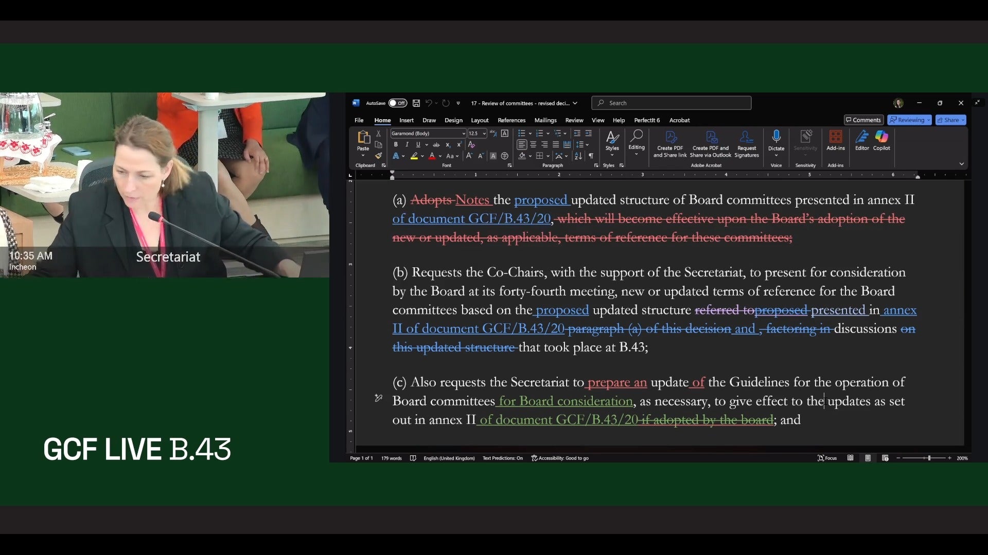
Task: Toggle Character Shading button
Action: tap(493, 156)
